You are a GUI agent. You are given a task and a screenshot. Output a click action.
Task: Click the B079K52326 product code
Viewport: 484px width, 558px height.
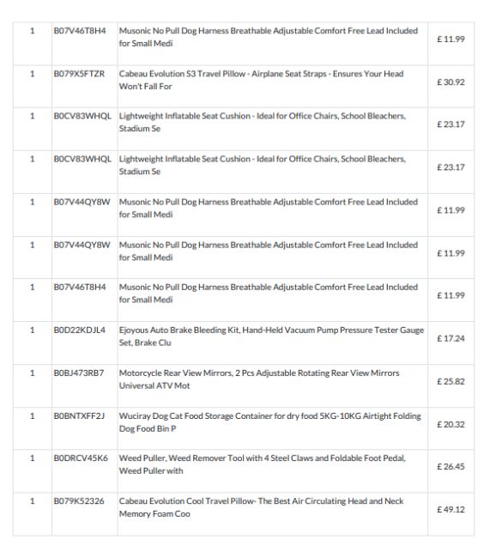point(79,501)
